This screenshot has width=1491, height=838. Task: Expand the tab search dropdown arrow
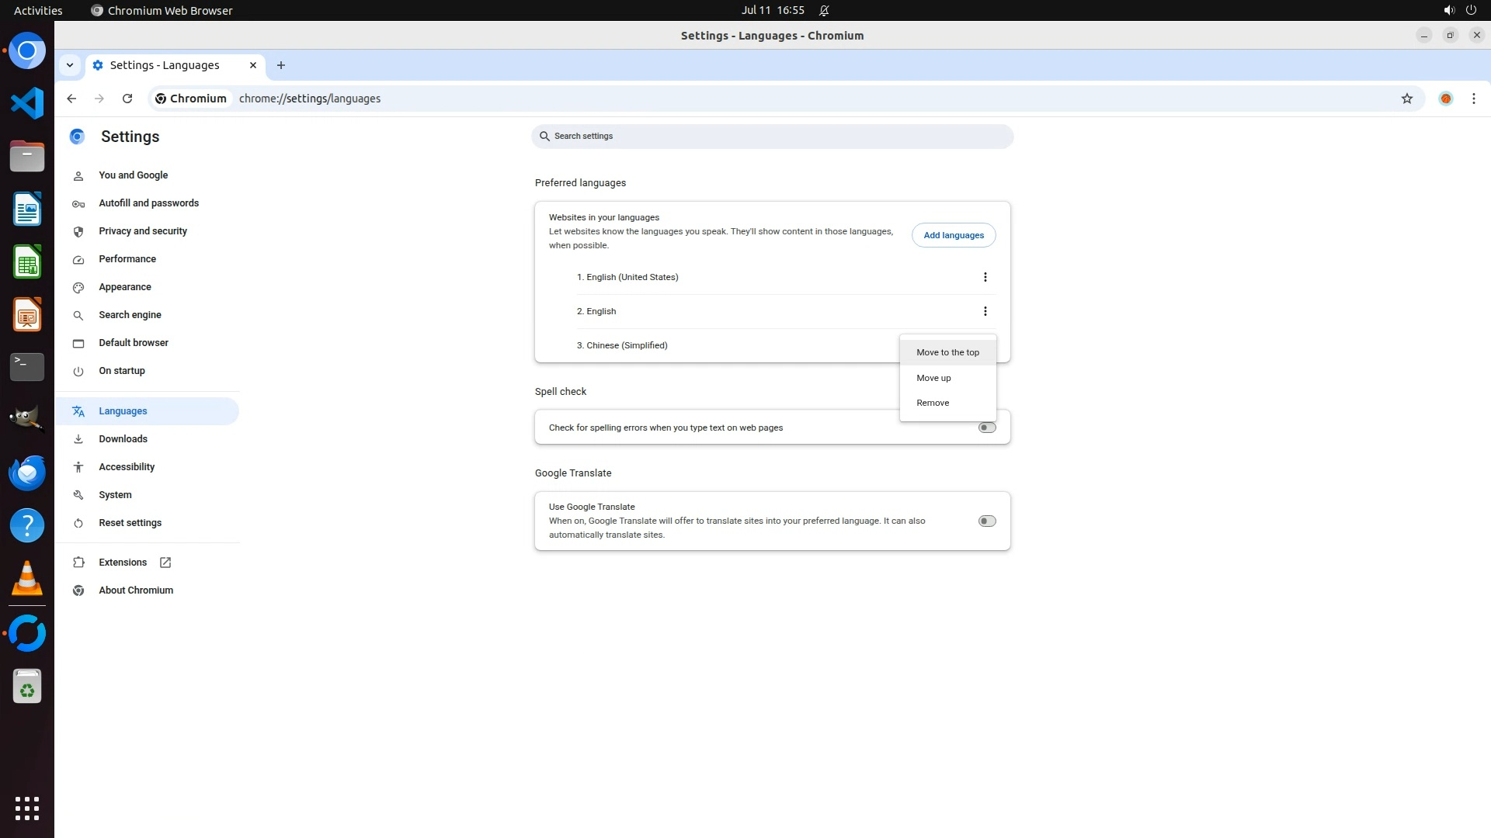click(70, 65)
